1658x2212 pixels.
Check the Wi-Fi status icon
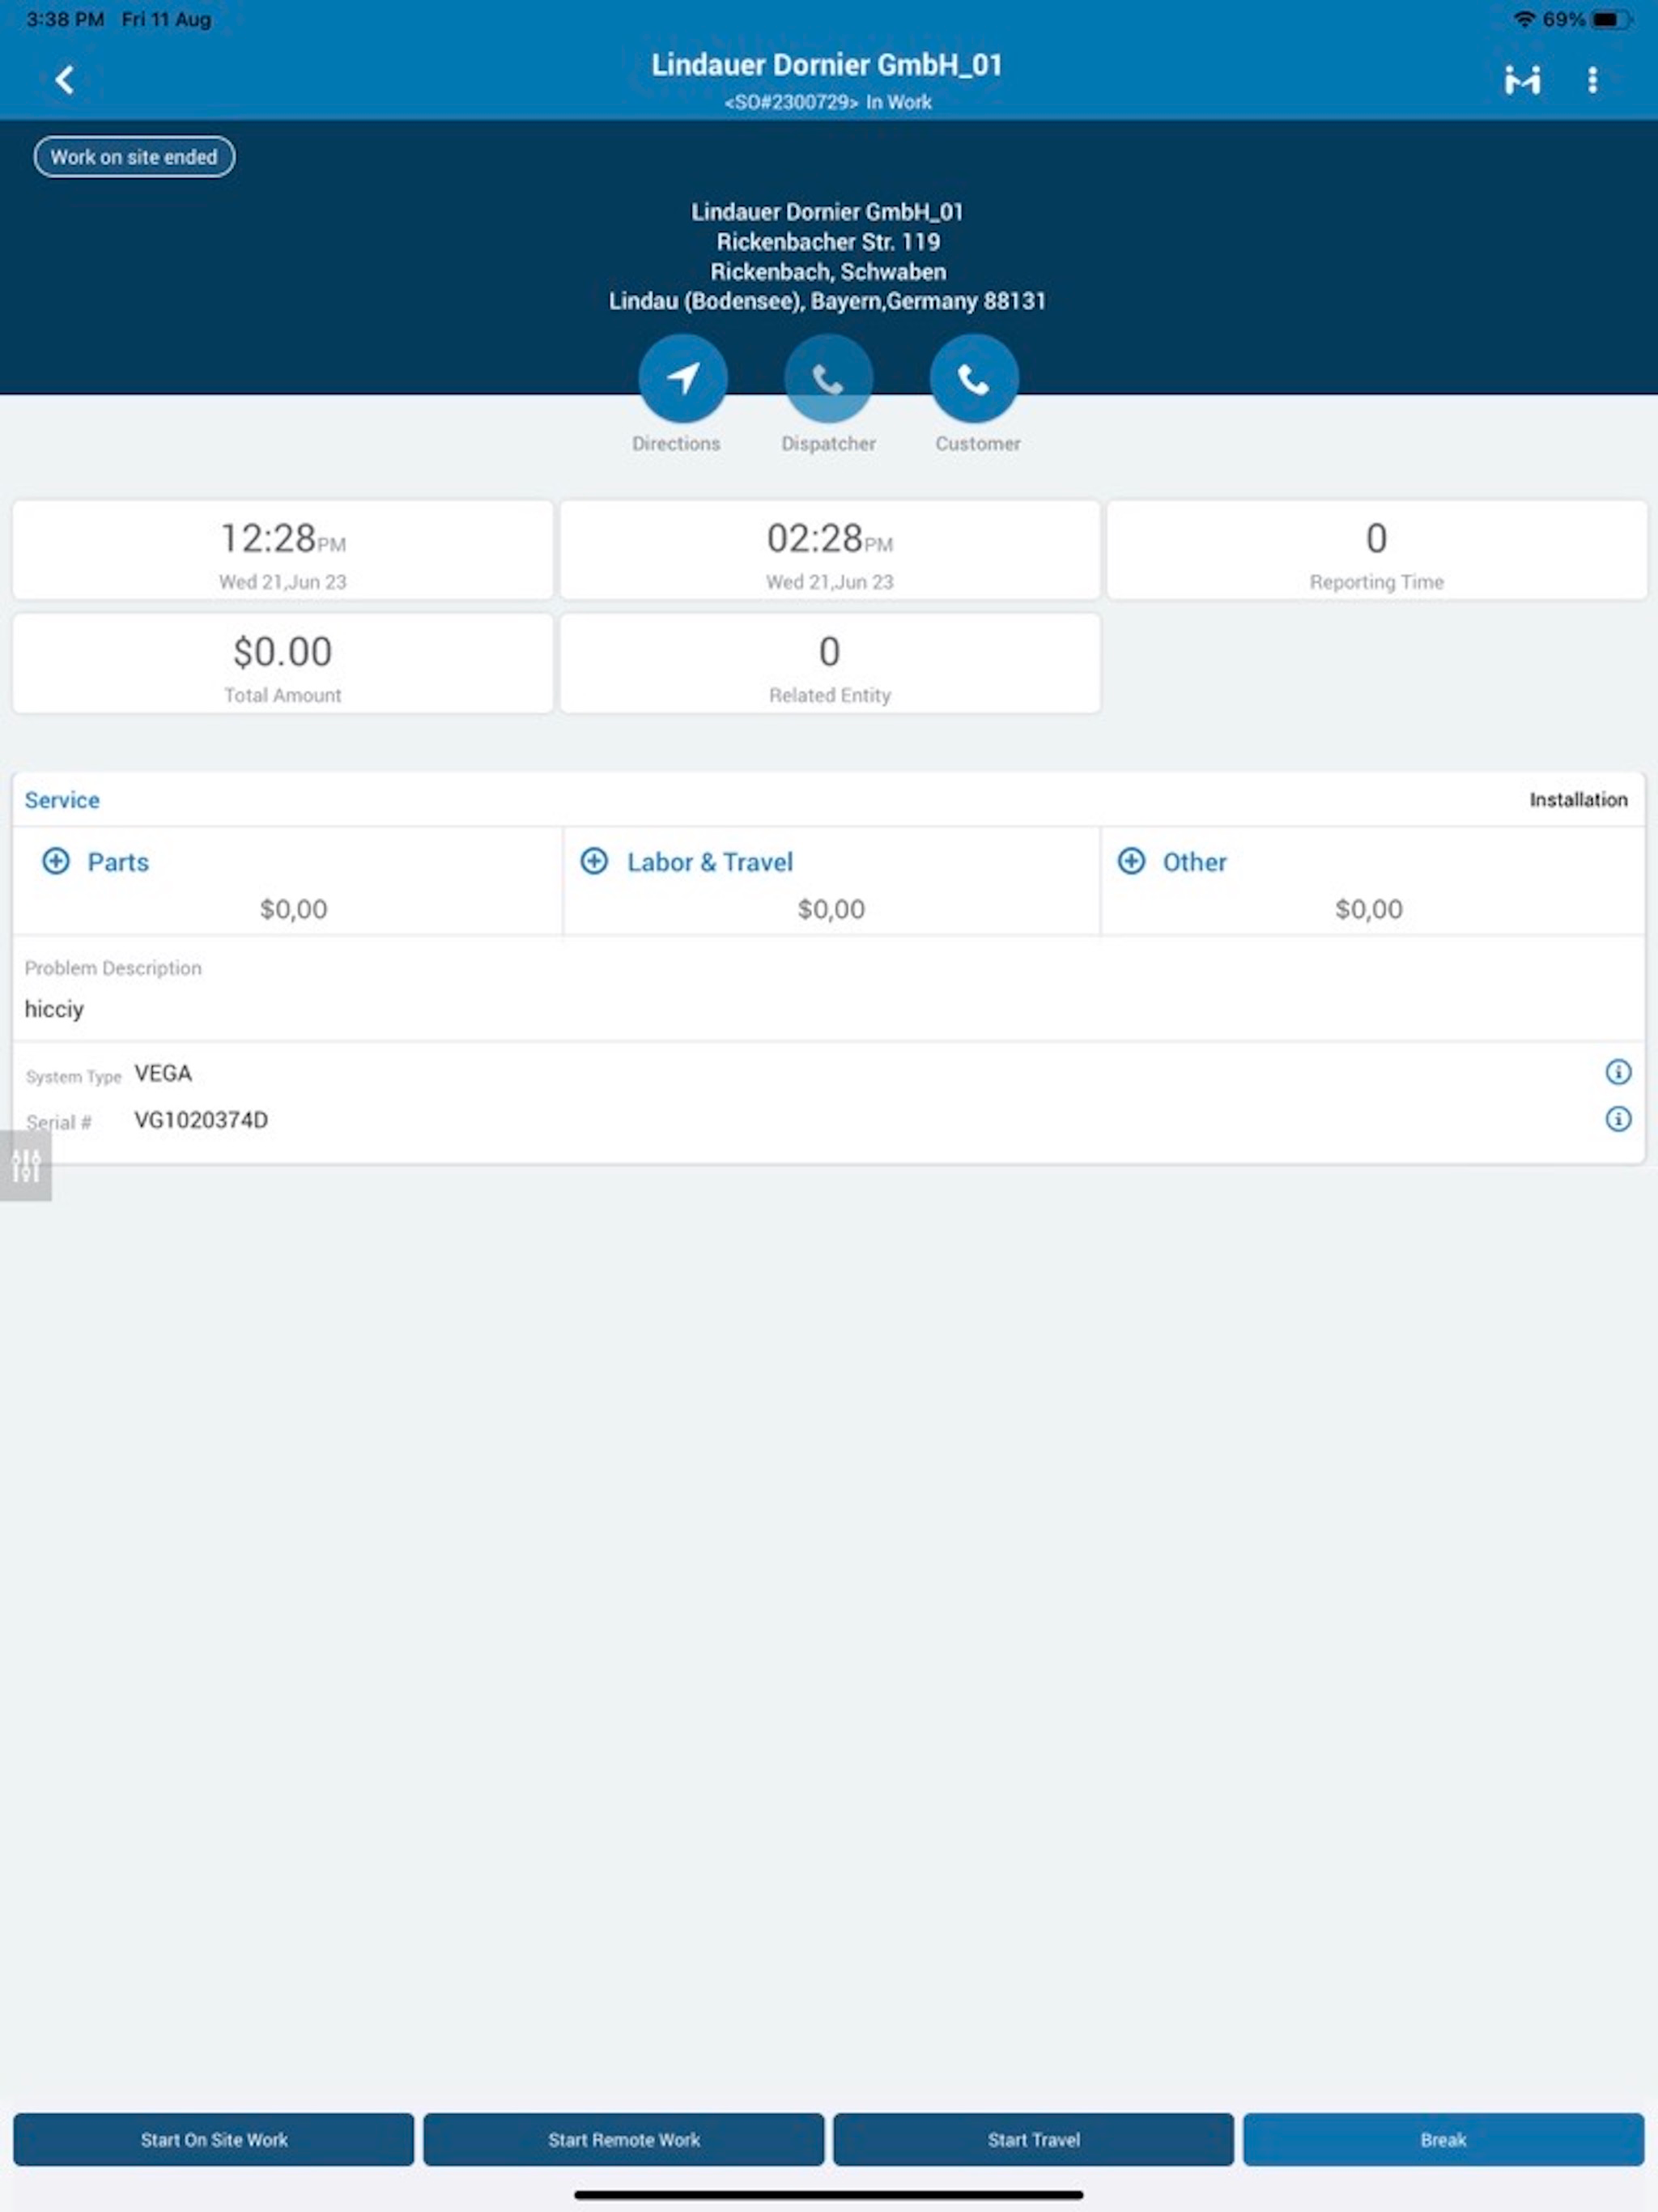(x=1524, y=19)
